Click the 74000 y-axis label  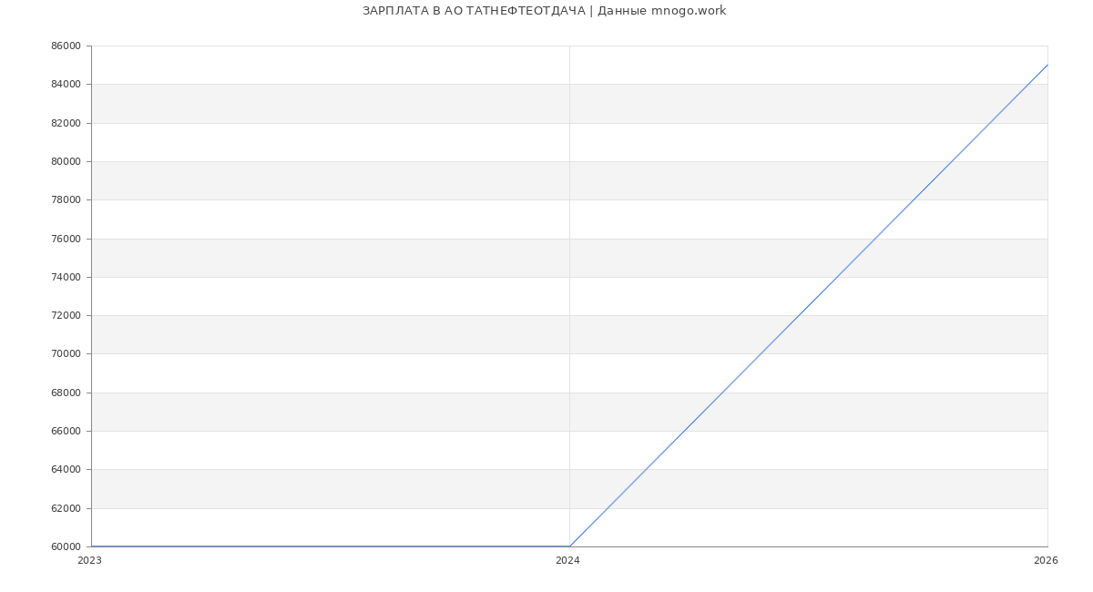click(x=67, y=277)
